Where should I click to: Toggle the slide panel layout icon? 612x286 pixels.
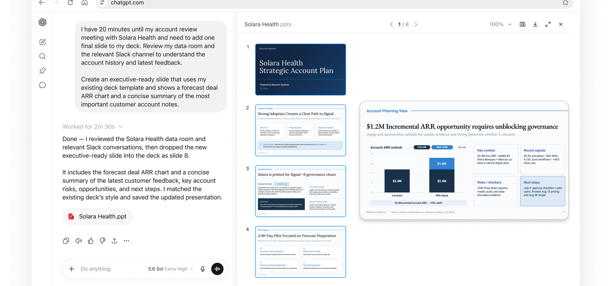point(523,24)
